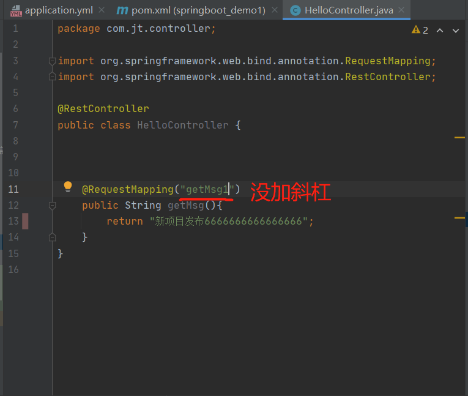Go to next highlighted error arrow
The image size is (468, 396).
tap(456, 31)
